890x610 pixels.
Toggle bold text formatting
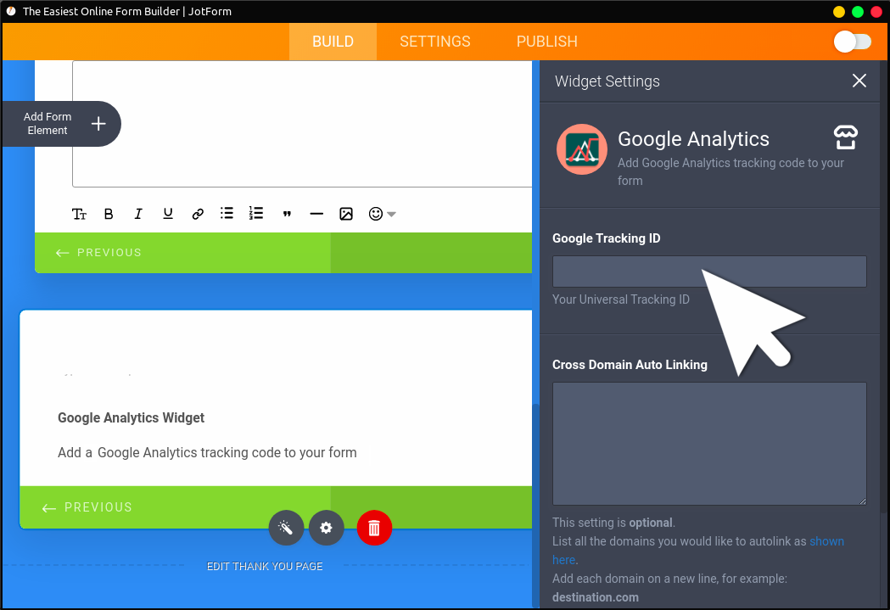(x=109, y=214)
